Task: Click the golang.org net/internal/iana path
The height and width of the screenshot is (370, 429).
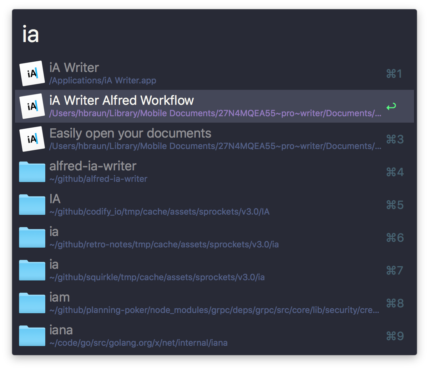Action: [138, 343]
